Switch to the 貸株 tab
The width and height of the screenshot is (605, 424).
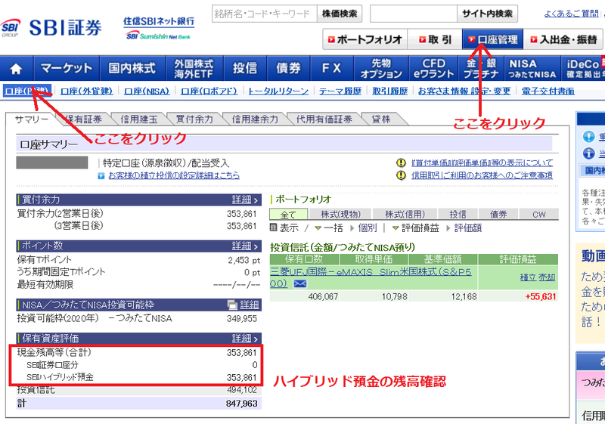click(x=381, y=119)
